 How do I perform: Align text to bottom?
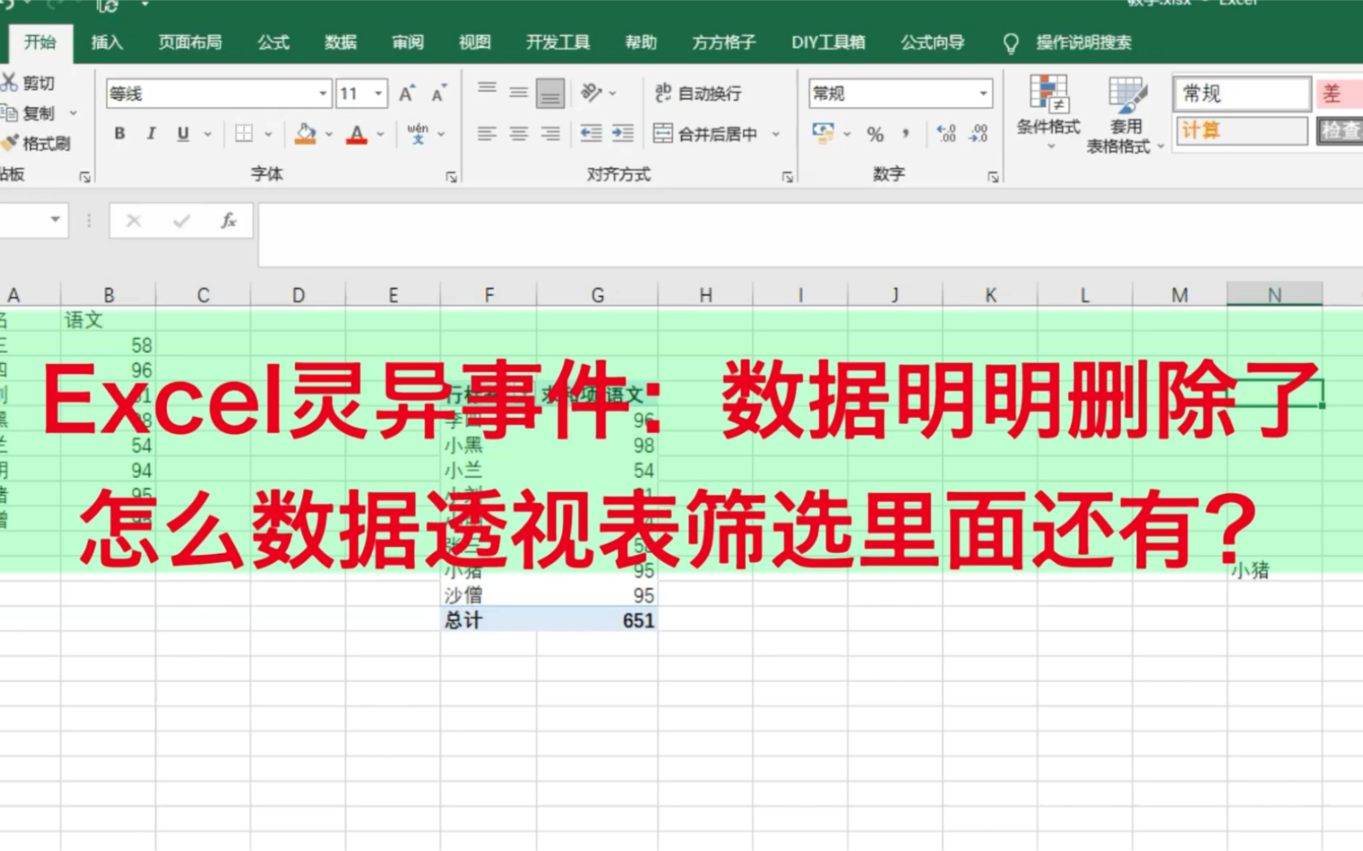pos(550,93)
